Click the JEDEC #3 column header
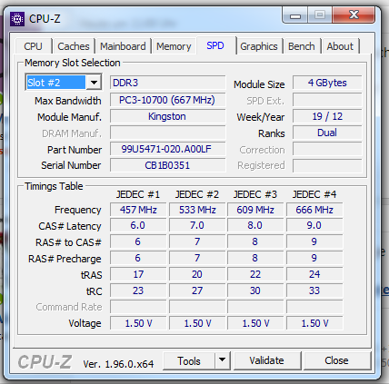Image resolution: width=389 pixels, height=384 pixels. [x=255, y=194]
